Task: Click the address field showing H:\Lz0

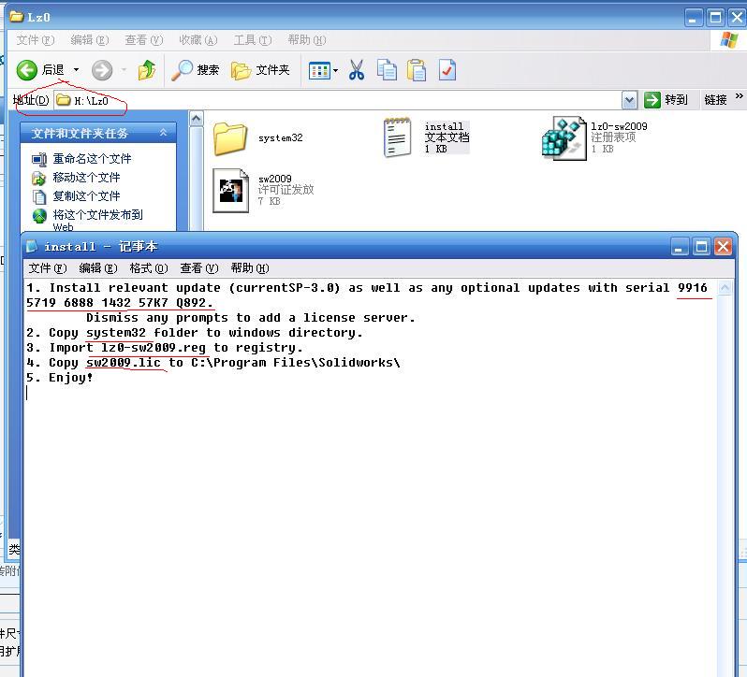Action: (x=337, y=100)
